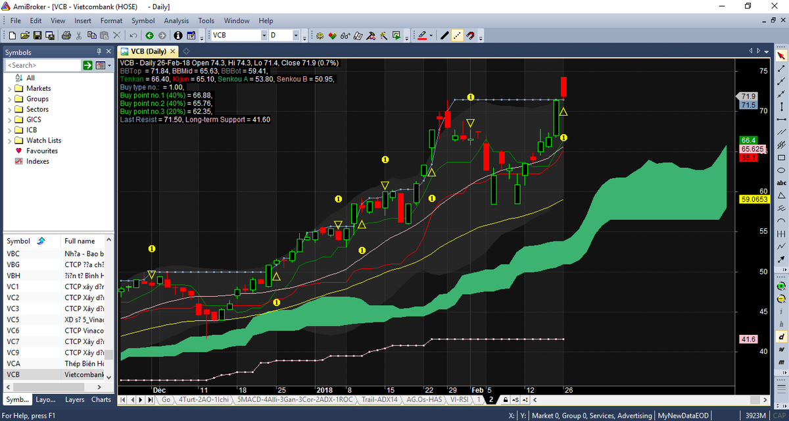
Task: Open the Favourites list
Action: pyautogui.click(x=42, y=151)
